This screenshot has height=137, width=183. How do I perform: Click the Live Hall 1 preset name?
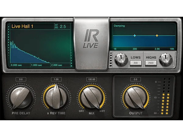point(22,26)
